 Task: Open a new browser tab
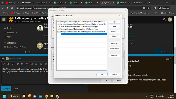click(x=149, y=3)
